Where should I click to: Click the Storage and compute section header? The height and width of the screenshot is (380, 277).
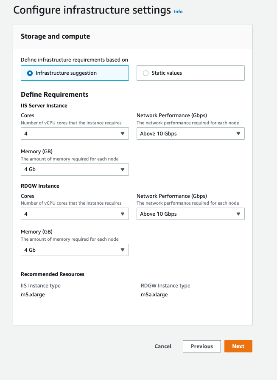tap(55, 37)
